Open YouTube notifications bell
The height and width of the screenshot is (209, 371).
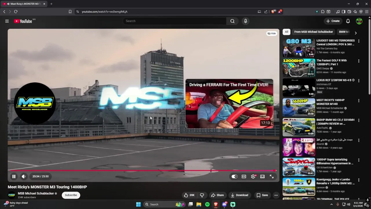348,21
